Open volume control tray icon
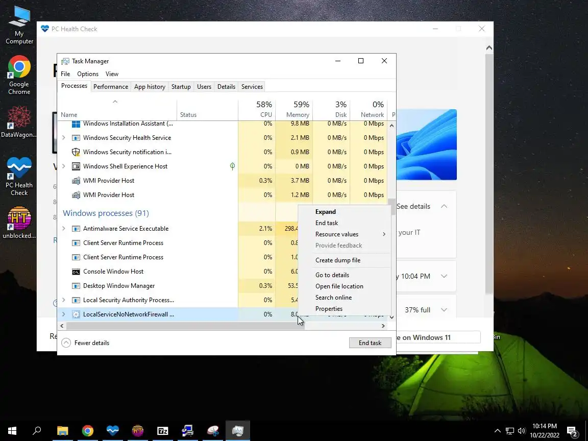This screenshot has height=441, width=588. (x=521, y=430)
